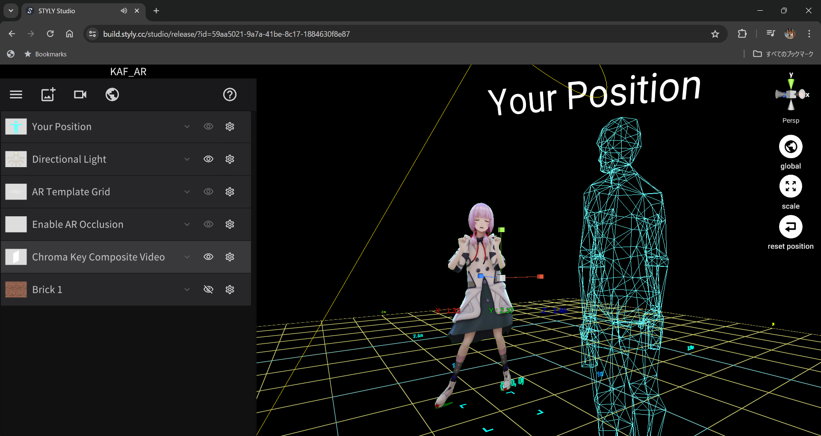Open settings gear for Directional Light
The height and width of the screenshot is (436, 821).
pyautogui.click(x=230, y=159)
